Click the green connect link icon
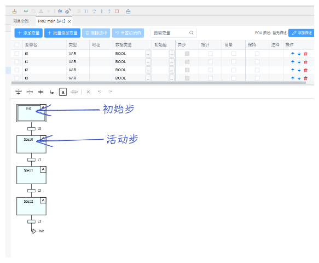 (26, 11)
